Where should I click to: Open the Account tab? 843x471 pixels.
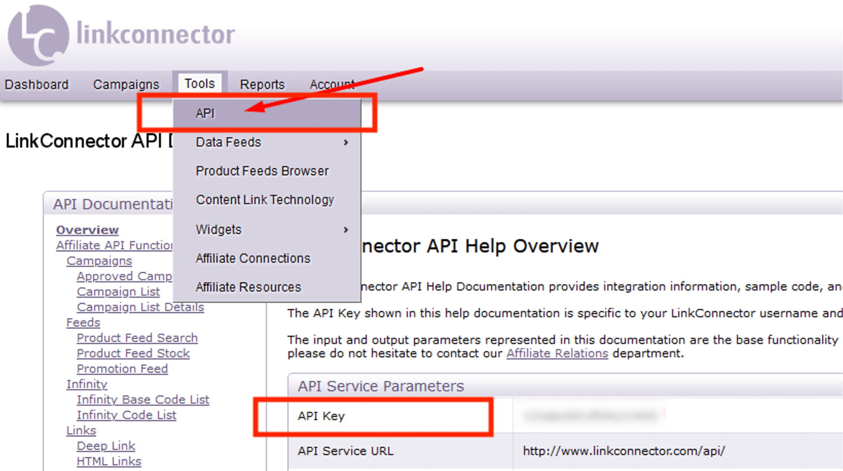coord(332,85)
